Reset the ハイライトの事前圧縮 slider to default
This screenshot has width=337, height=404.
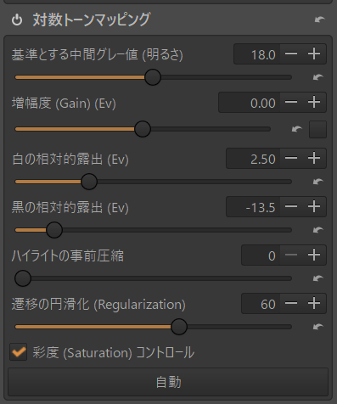pos(318,278)
